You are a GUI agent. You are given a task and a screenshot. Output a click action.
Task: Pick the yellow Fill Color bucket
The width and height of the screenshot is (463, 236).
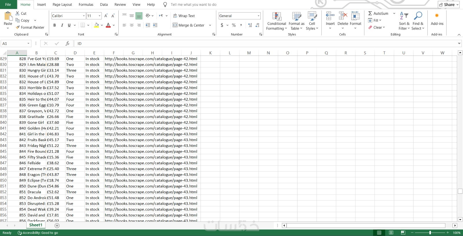point(97,25)
